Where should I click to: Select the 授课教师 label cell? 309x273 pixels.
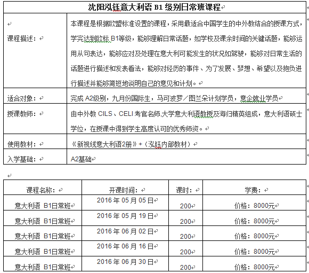click(x=35, y=119)
